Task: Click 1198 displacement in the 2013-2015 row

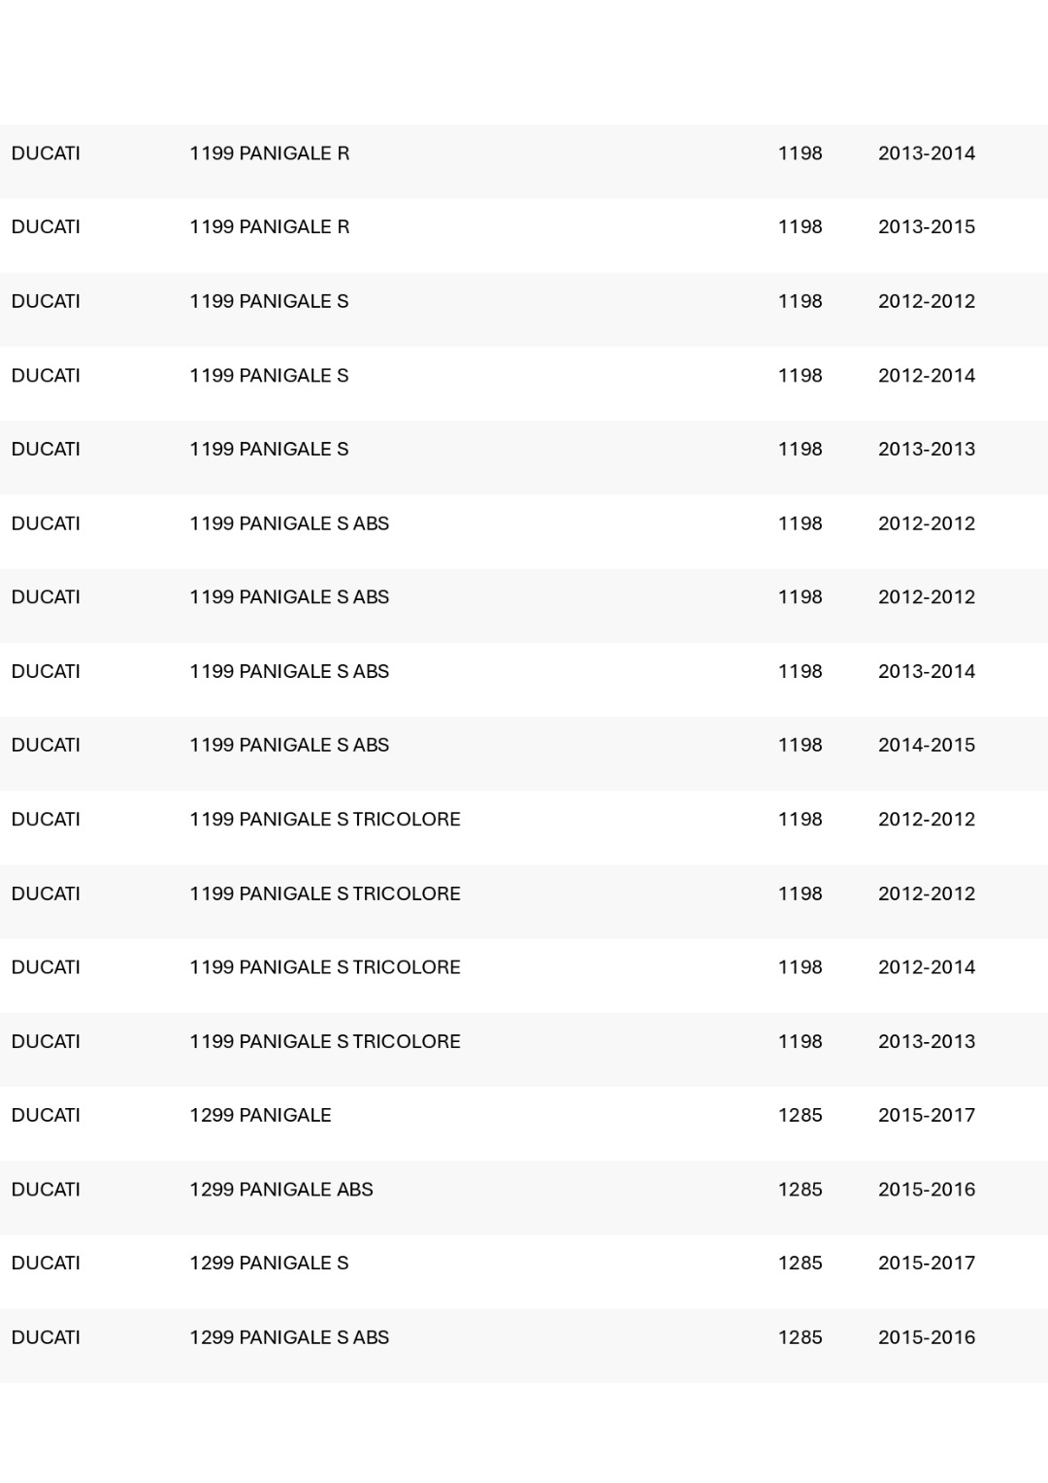Action: (801, 227)
